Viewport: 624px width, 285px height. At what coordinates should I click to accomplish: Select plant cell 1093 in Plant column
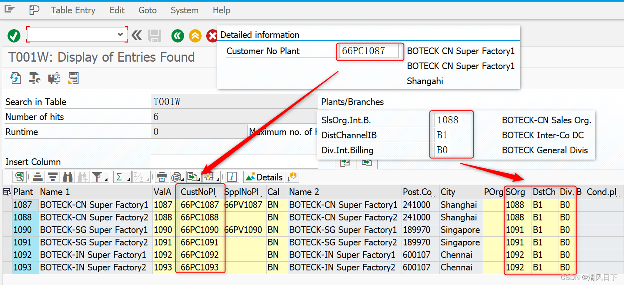pos(25,267)
